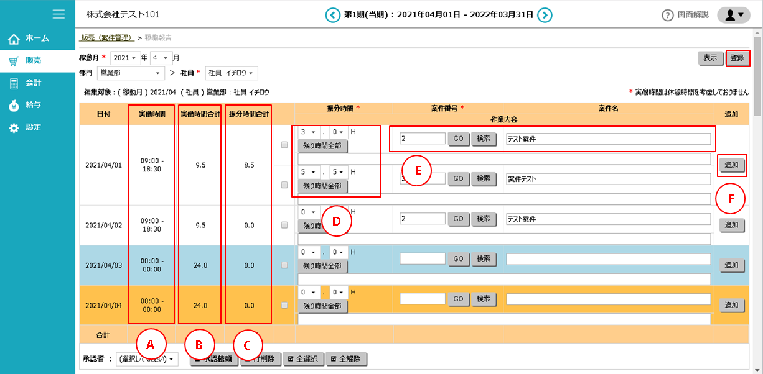The height and width of the screenshot is (374, 763).
Task: Open ホーム from the sidebar
Action: pos(37,39)
